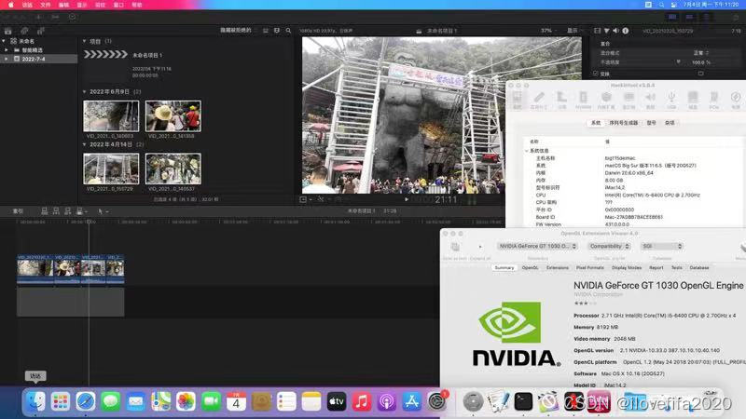The image size is (746, 419).
Task: Open Podcasts app in the Dock
Action: (x=386, y=402)
